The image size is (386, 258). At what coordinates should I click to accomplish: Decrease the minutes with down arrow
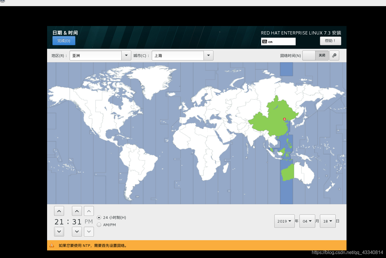(77, 232)
